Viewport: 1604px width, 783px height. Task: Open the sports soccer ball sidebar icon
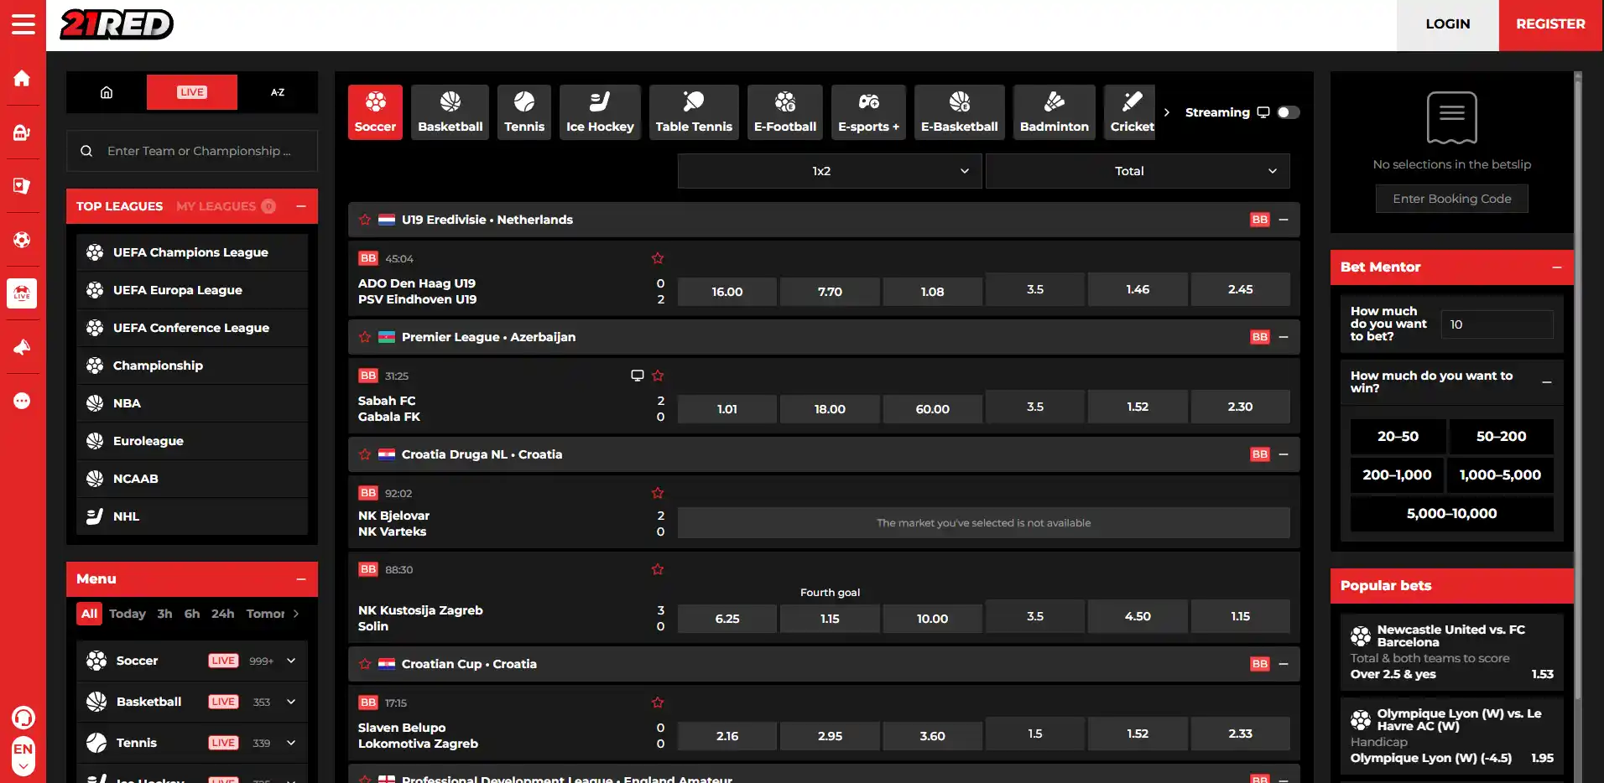22,240
